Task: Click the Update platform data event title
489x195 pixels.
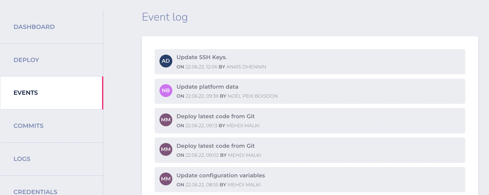Action: pyautogui.click(x=207, y=87)
